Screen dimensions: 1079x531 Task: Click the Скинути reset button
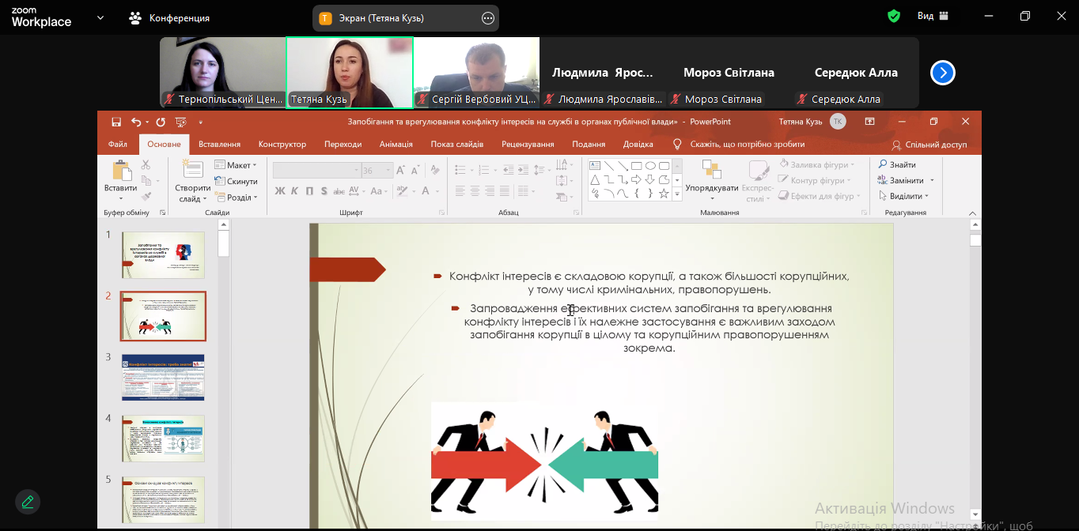(x=236, y=182)
